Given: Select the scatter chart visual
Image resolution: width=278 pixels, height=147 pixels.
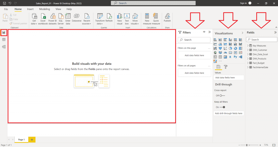Looking at the screenshot, I should click(x=225, y=48).
